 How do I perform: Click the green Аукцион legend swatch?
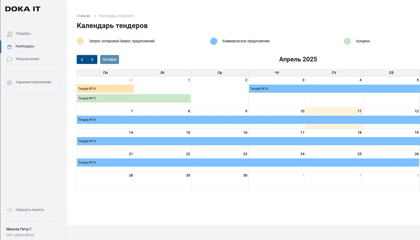(347, 41)
